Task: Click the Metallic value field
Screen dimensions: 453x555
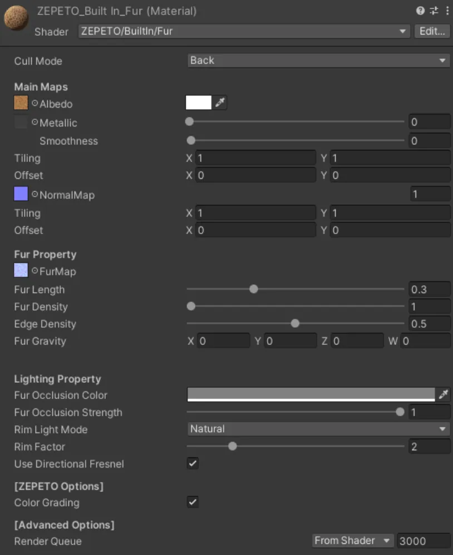Action: (429, 122)
